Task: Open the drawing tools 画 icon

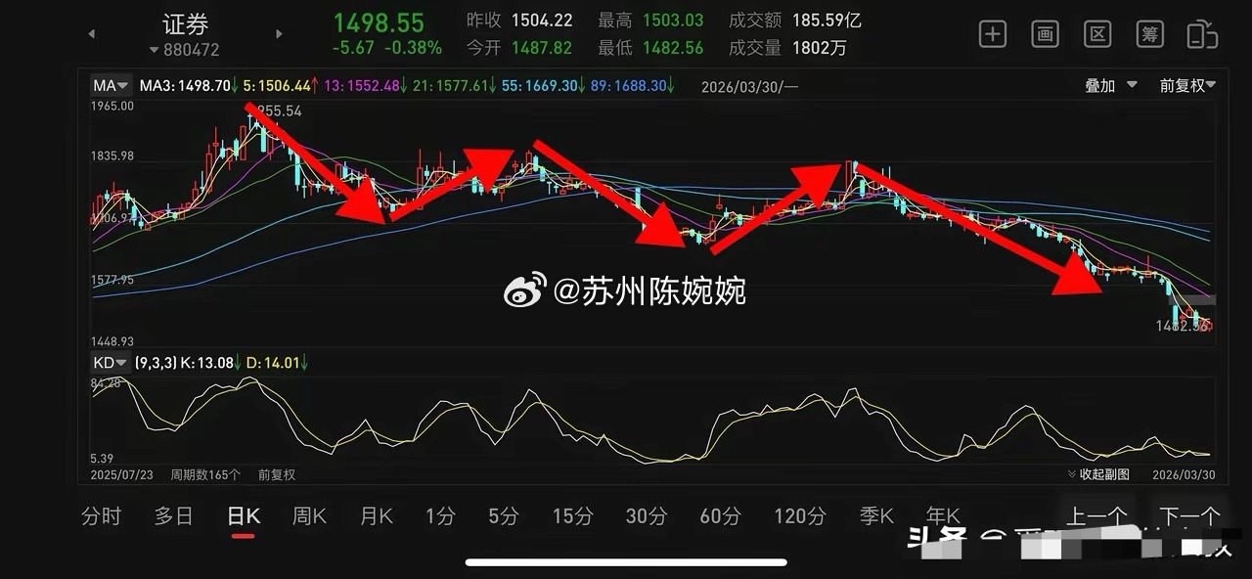Action: (x=1045, y=32)
